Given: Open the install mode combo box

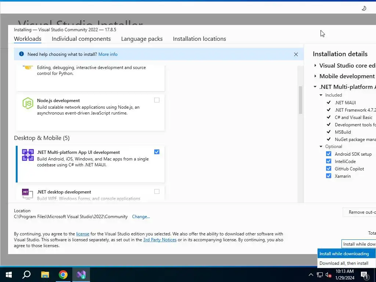Looking at the screenshot, I should click(359, 244).
